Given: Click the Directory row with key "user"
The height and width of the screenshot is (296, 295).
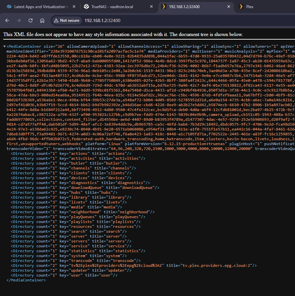Looking at the screenshot, I should [64, 276].
